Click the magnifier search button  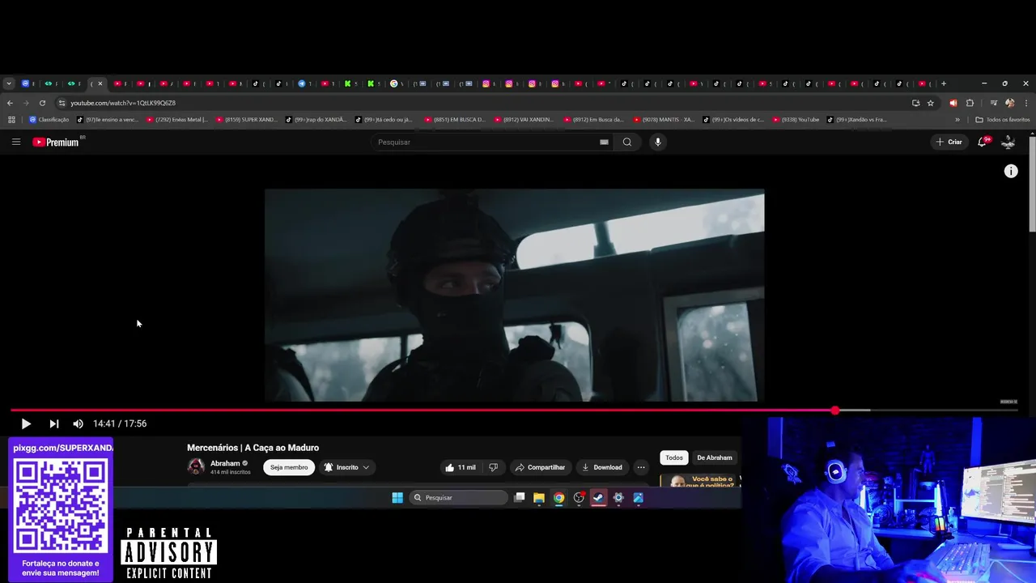627,142
